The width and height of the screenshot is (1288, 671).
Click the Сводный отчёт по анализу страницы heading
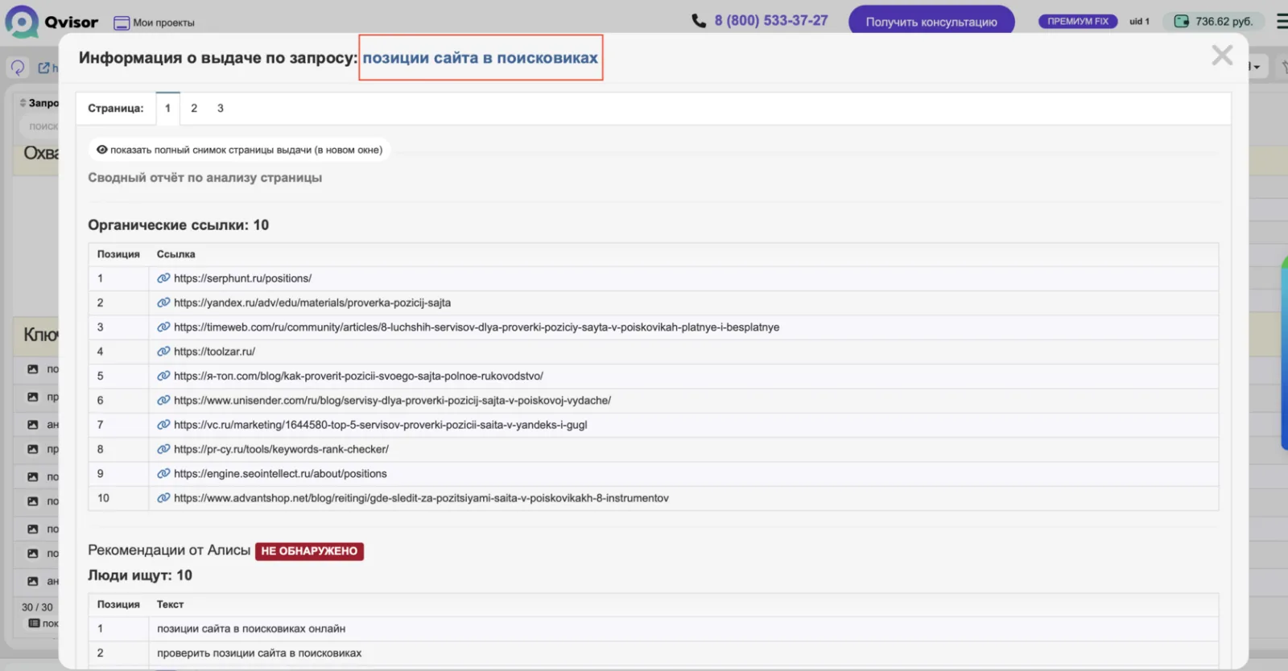click(x=205, y=177)
